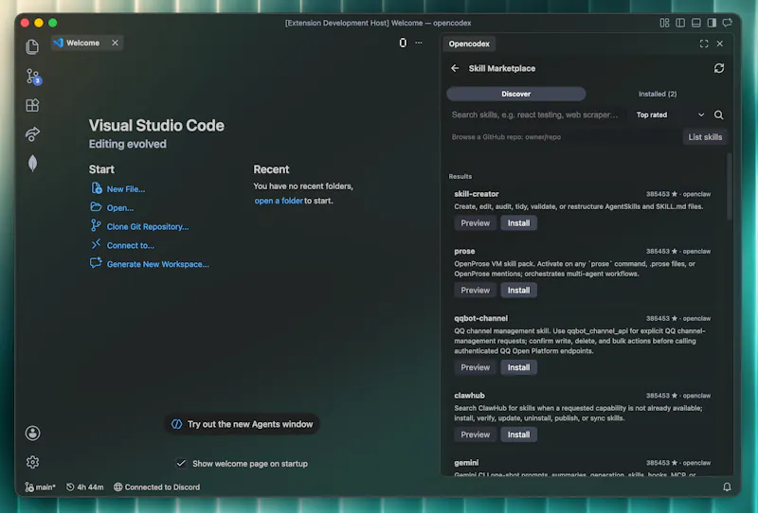Image resolution: width=758 pixels, height=513 pixels.
Task: Preview the qqbot-channel skill
Action: point(476,367)
